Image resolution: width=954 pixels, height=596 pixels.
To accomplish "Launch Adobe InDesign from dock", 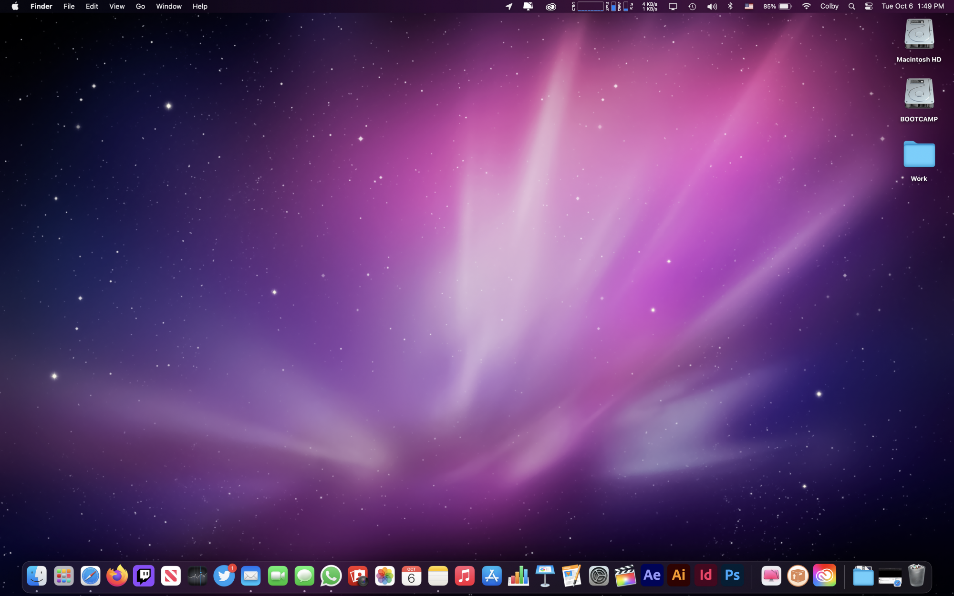I will (x=705, y=576).
